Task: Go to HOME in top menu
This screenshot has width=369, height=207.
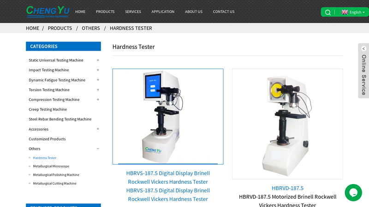Action: click(x=80, y=11)
